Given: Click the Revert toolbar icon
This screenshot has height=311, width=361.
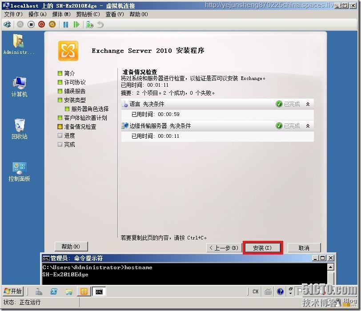Looking at the screenshot, I should [100, 24].
